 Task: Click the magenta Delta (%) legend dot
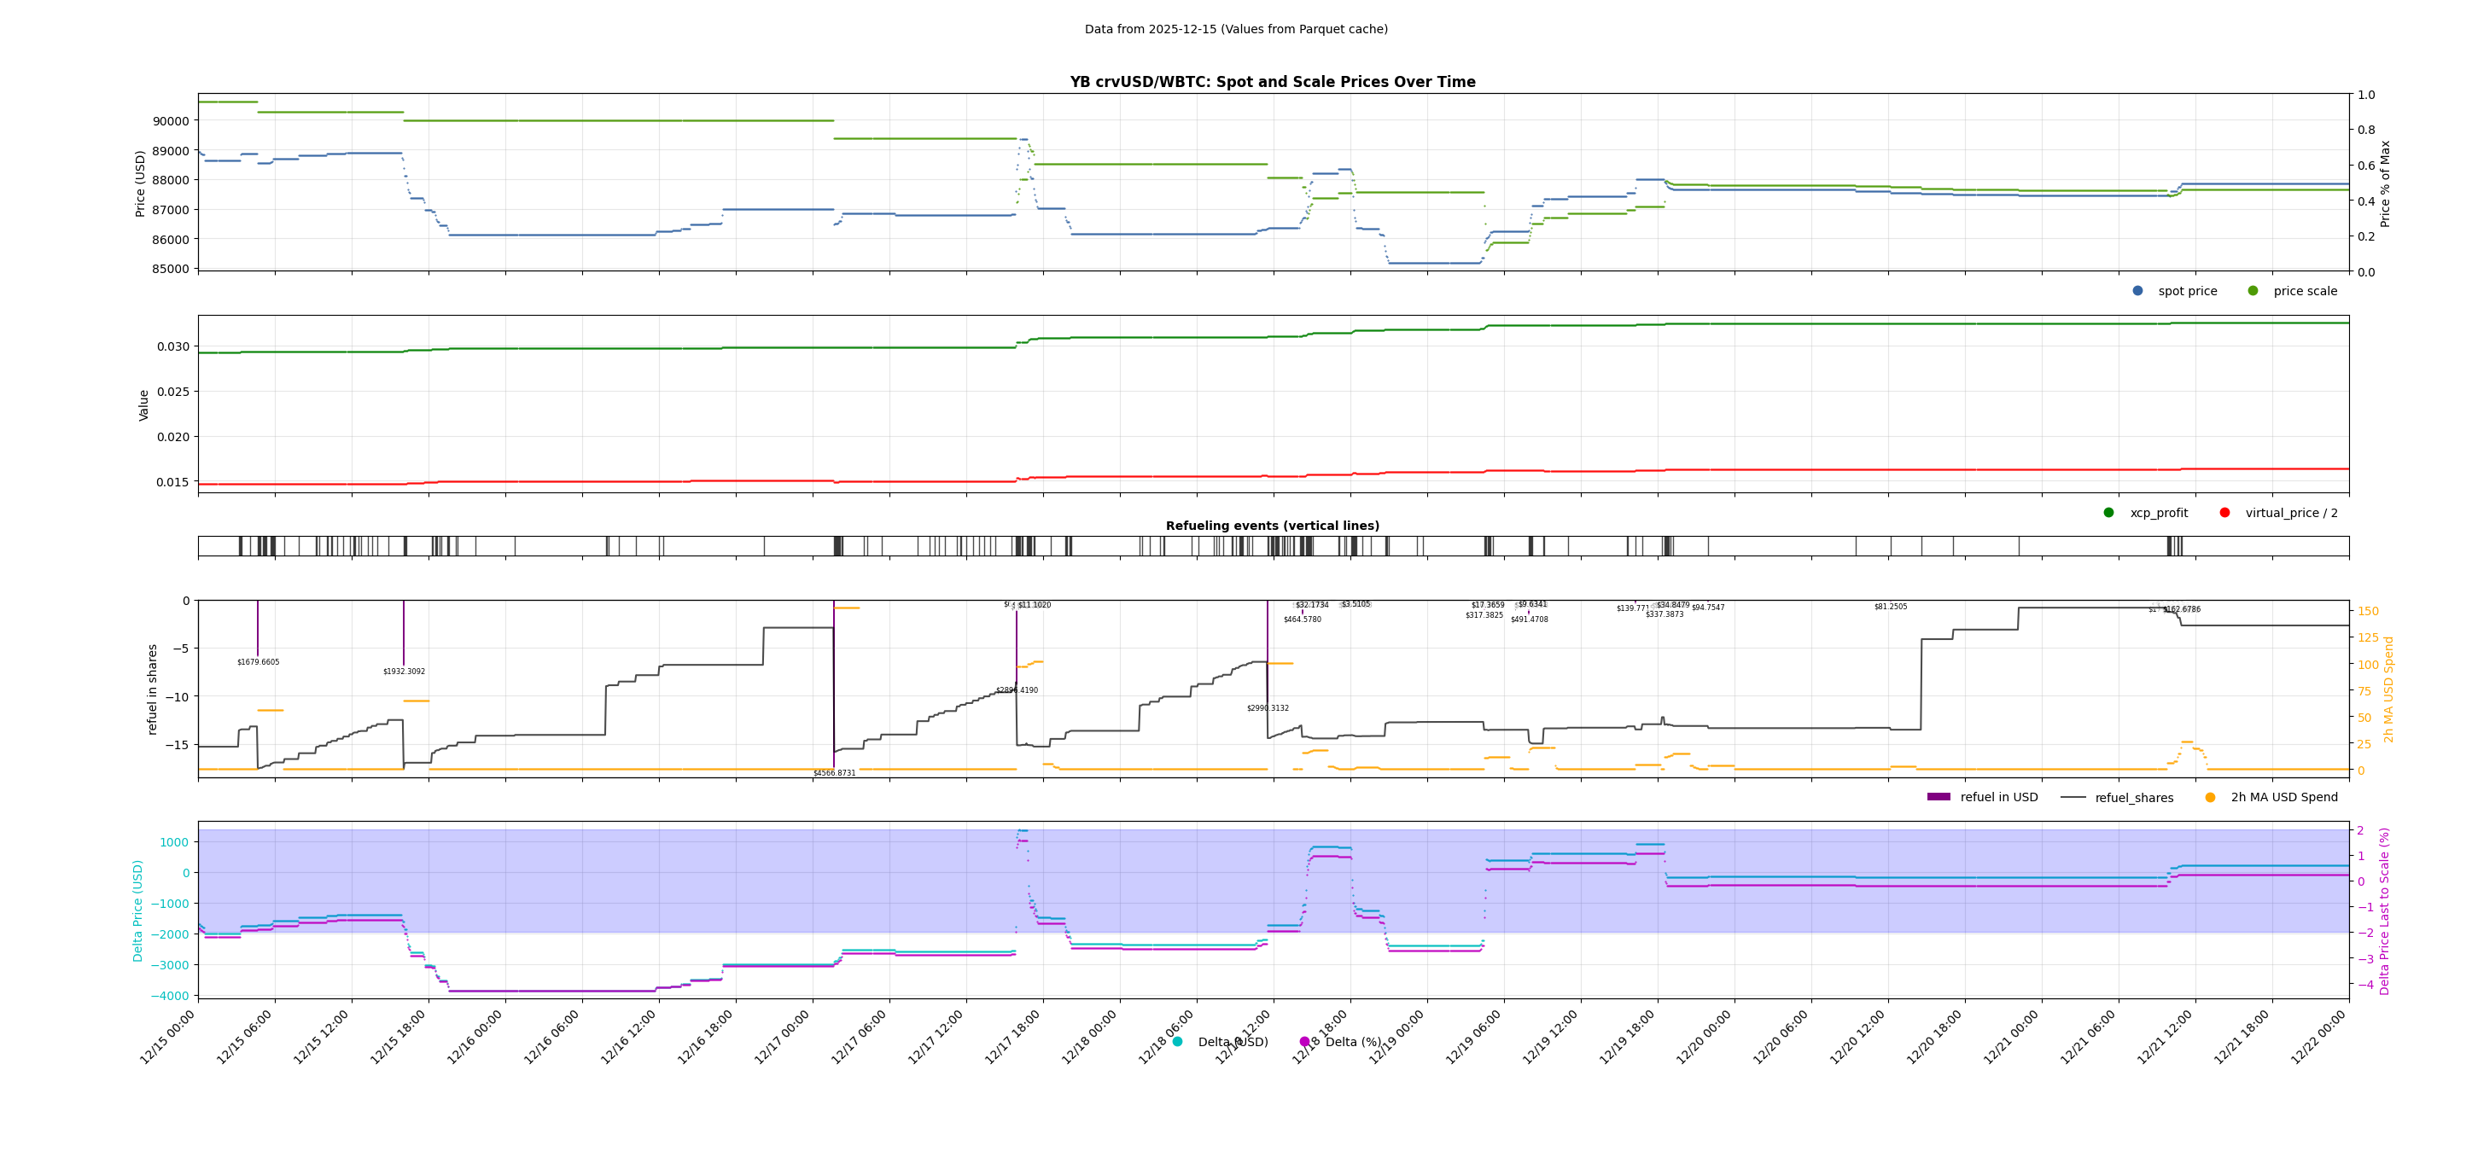(1304, 1042)
